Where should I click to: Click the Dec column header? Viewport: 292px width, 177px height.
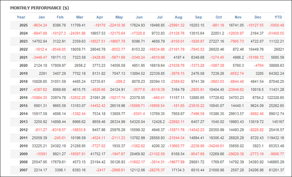258,17
